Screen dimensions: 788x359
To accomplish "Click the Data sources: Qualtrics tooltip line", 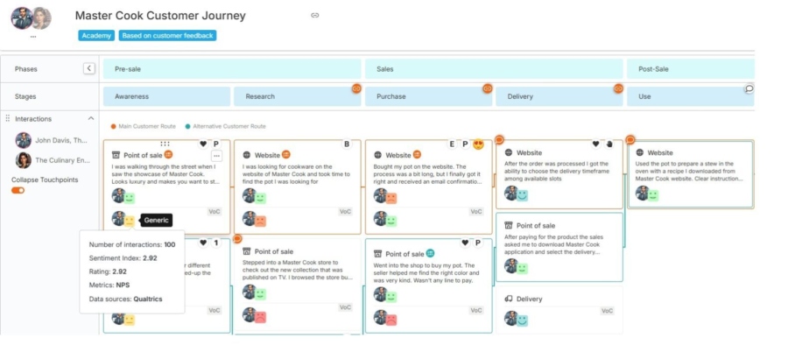I will [125, 299].
